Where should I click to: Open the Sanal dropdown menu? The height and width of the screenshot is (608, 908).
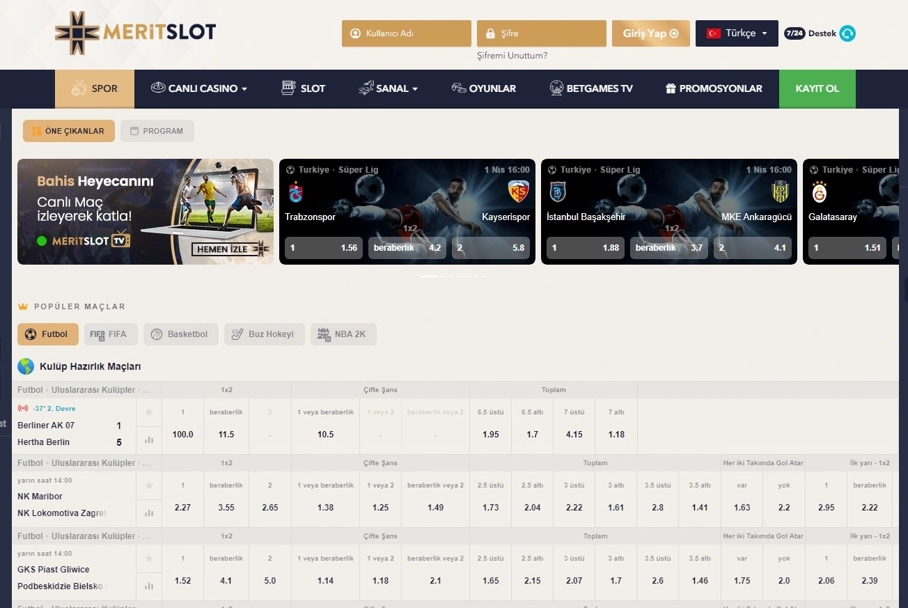coord(388,88)
